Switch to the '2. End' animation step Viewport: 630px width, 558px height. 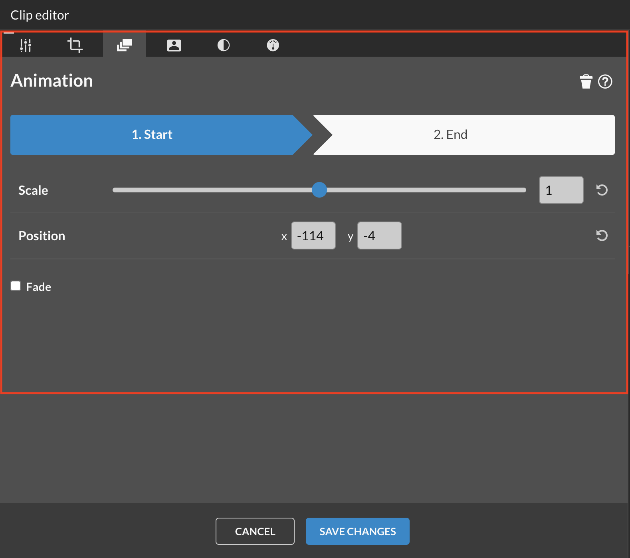pyautogui.click(x=450, y=135)
